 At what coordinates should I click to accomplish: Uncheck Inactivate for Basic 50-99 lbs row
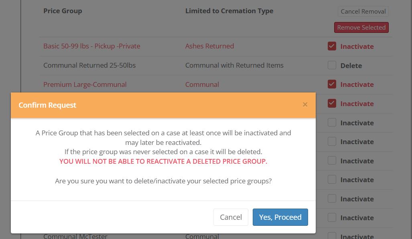(x=332, y=46)
